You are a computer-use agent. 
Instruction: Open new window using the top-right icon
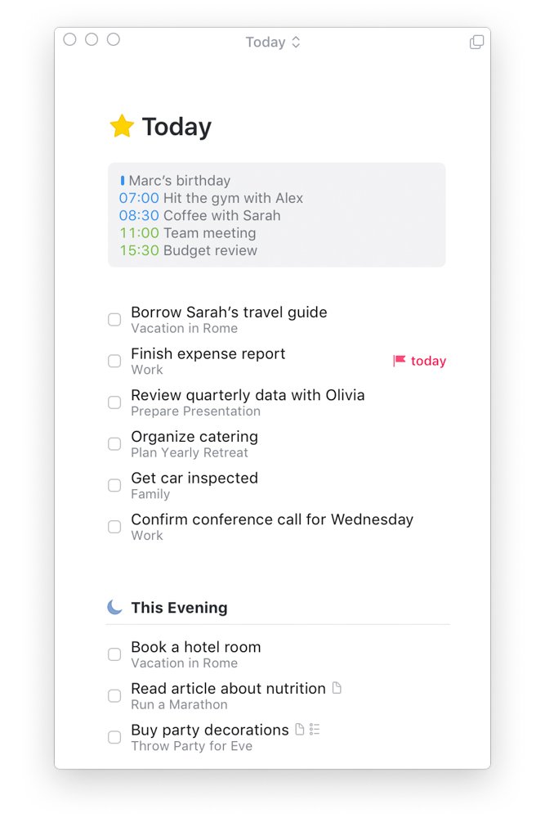point(476,42)
